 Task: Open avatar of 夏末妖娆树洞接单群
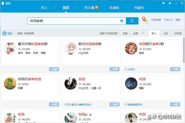pyautogui.click(x=10, y=48)
